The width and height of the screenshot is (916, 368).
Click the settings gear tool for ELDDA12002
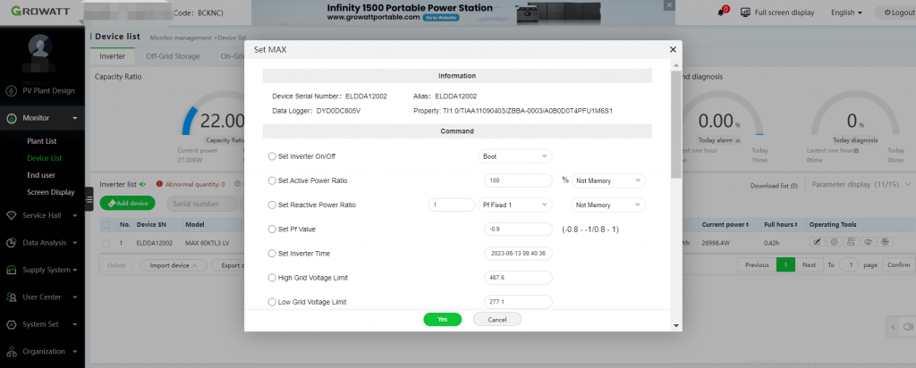(834, 242)
